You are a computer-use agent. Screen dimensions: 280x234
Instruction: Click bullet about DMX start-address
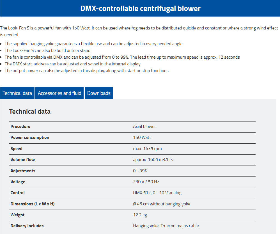(72, 64)
